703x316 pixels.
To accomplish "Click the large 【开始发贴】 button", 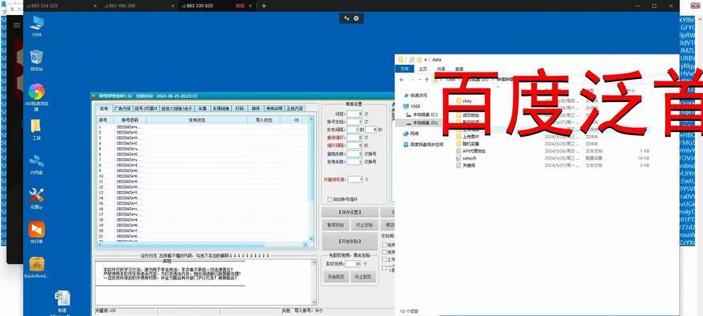I will tap(350, 241).
